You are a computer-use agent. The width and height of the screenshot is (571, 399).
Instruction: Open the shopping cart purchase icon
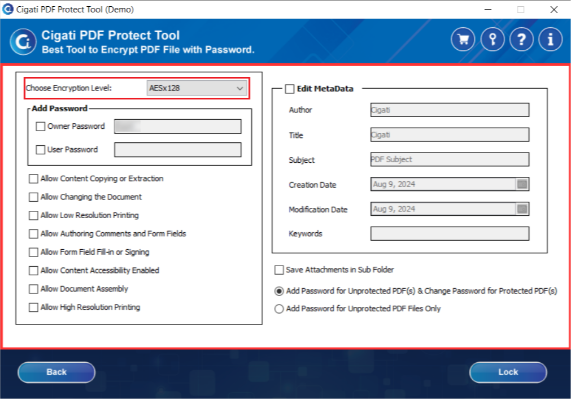point(463,40)
